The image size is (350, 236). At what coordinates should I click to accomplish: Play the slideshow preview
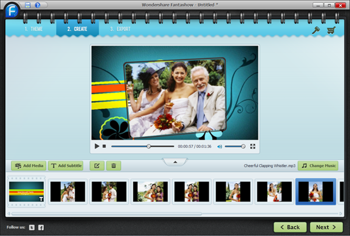pos(97,146)
